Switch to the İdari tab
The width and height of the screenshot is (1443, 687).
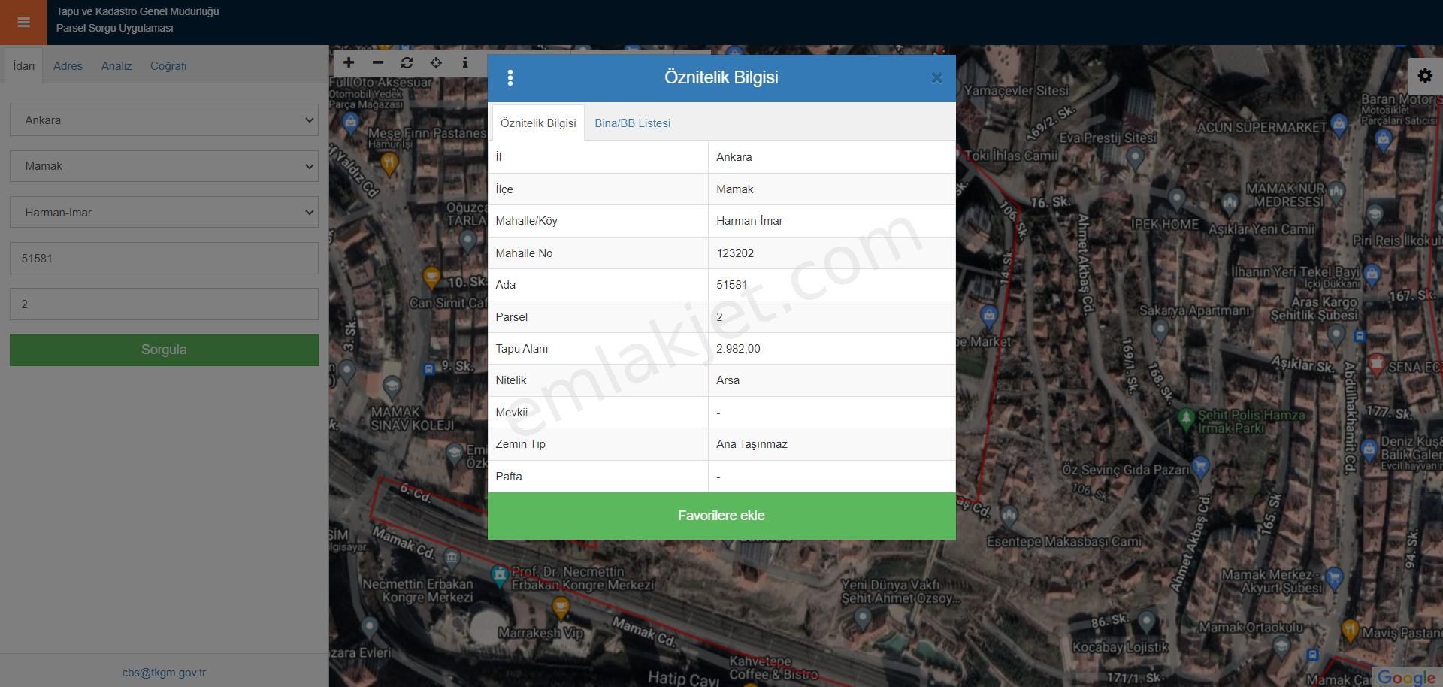pyautogui.click(x=24, y=66)
